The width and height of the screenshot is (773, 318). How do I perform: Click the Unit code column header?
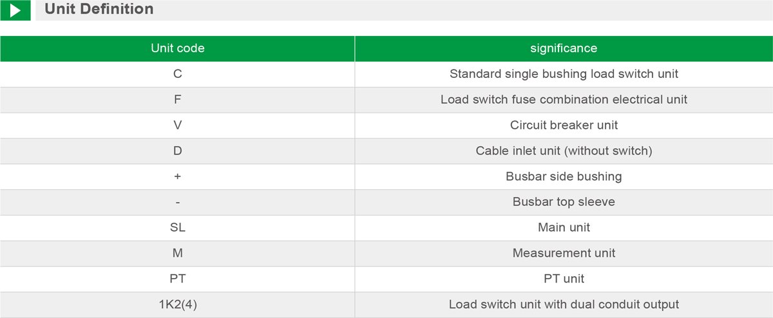point(177,48)
